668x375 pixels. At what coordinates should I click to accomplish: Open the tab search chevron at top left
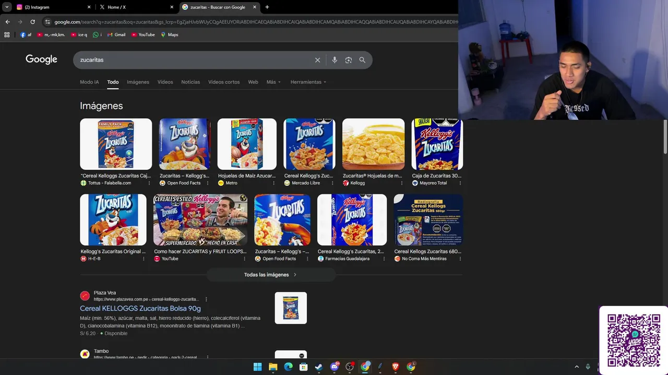[x=7, y=7]
